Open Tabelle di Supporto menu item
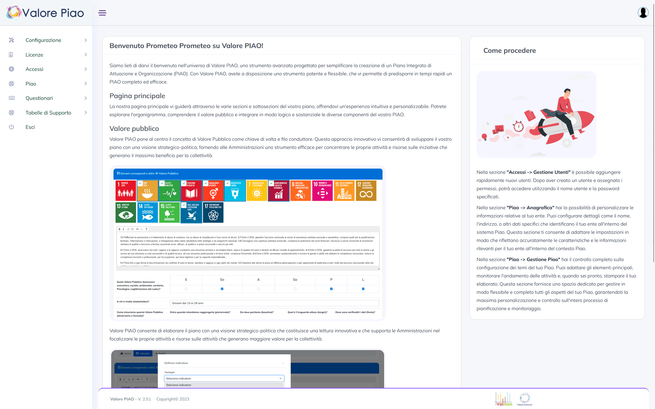Viewport: 655px width, 409px height. click(x=48, y=113)
